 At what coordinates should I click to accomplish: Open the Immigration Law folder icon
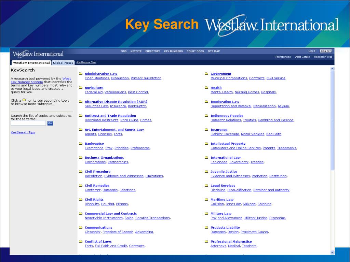(206, 102)
